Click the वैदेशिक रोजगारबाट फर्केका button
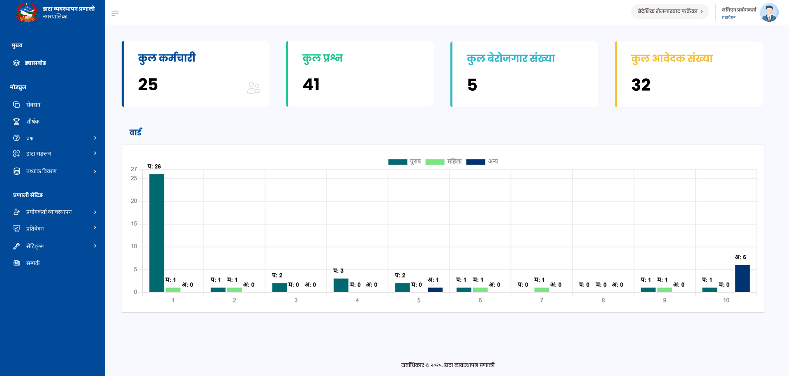 point(670,11)
